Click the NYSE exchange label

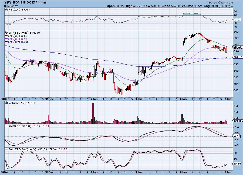tap(42, 3)
